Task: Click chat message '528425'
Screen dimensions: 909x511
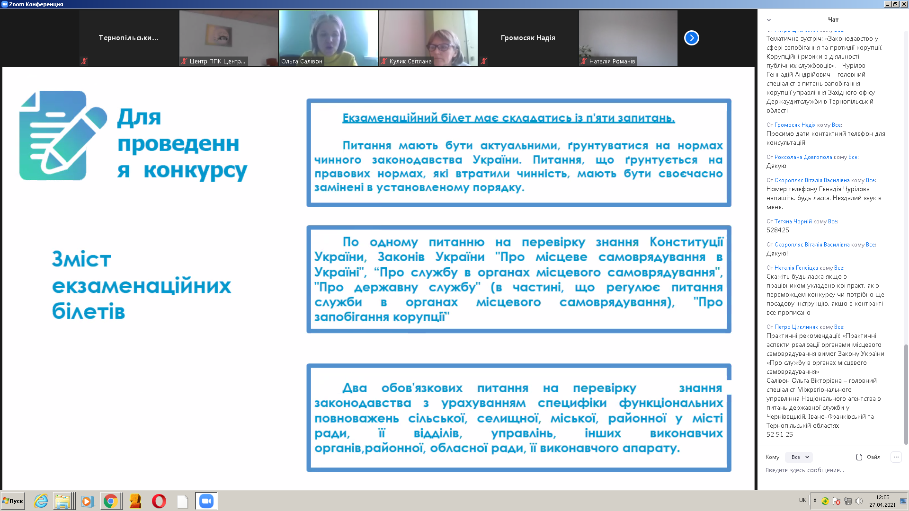Action: [x=778, y=230]
